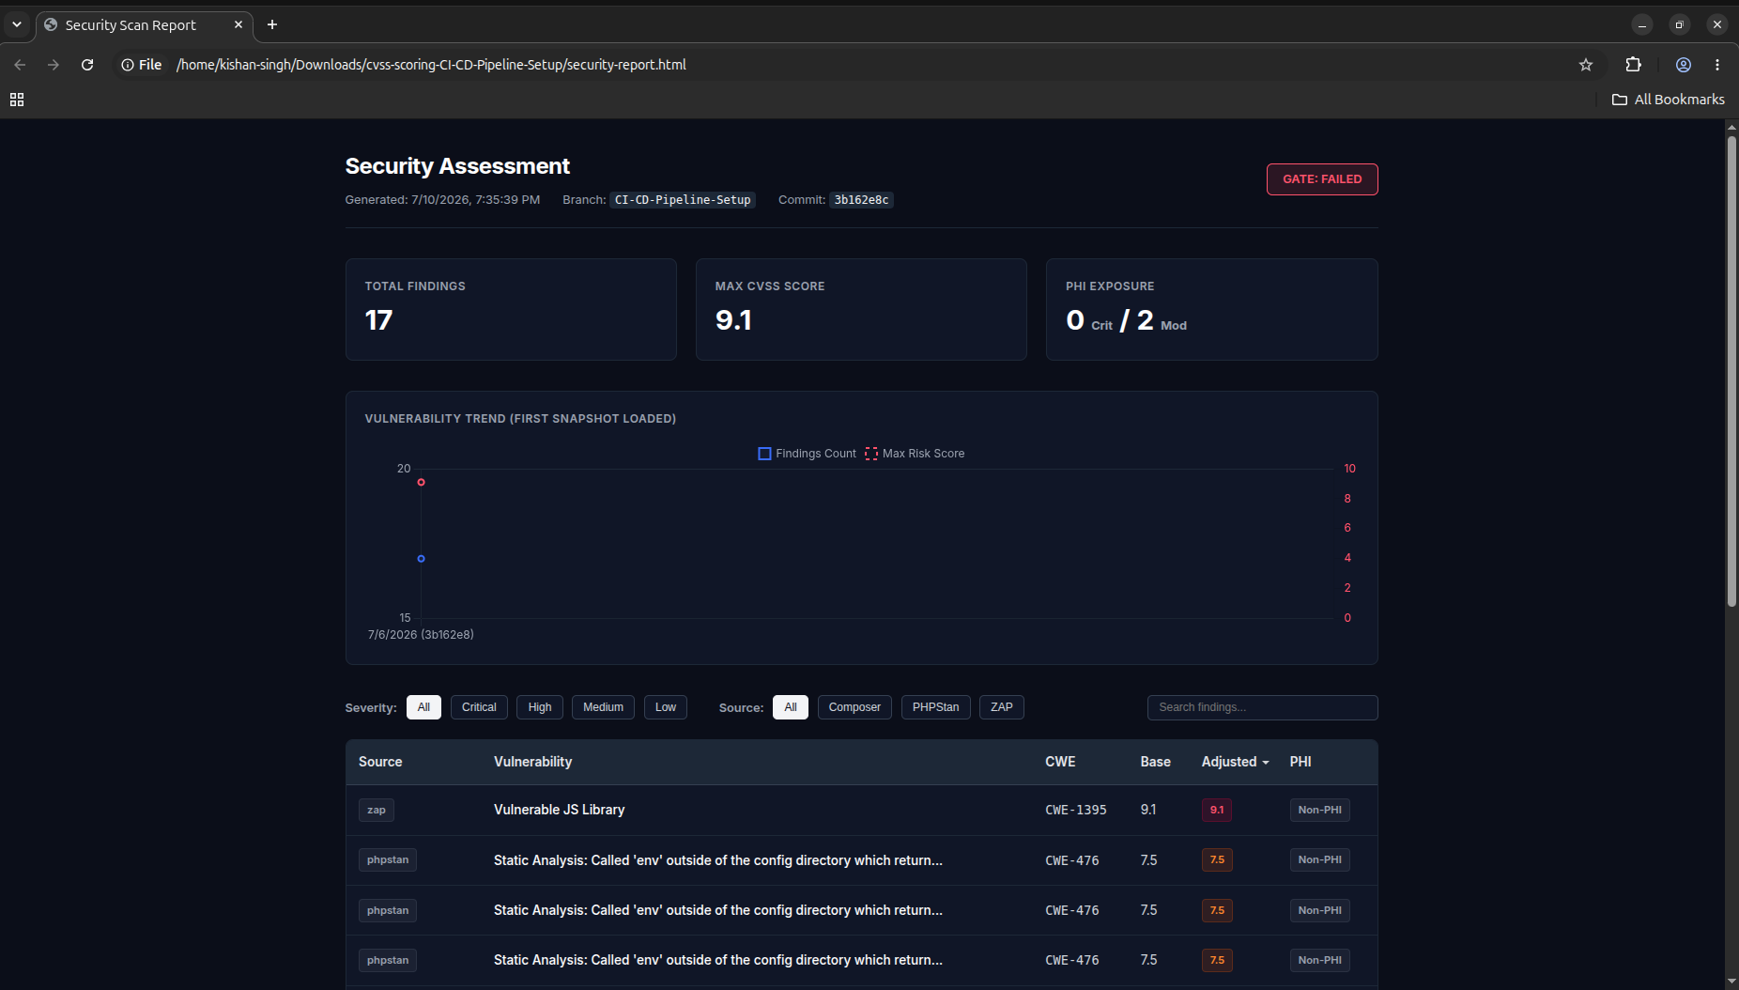Open a new tab with plus icon
The width and height of the screenshot is (1739, 990).
[x=272, y=24]
